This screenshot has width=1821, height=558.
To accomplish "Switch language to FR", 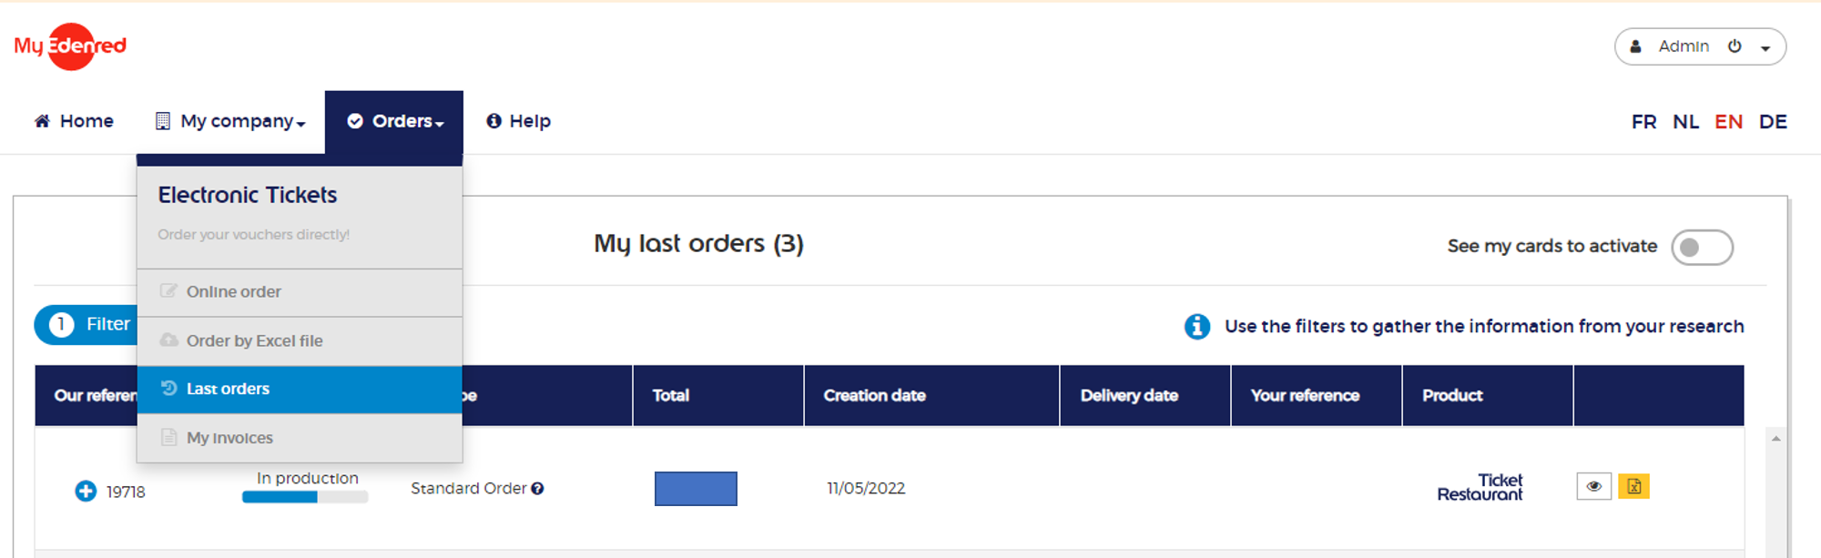I will click(x=1643, y=122).
